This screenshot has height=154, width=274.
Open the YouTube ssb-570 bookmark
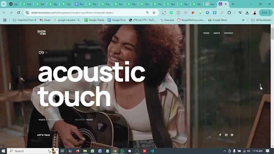(x=142, y=20)
